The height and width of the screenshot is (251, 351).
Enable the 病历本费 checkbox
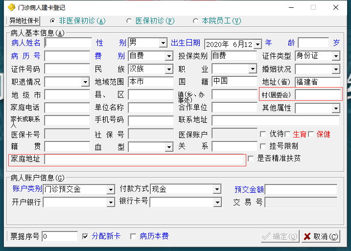coord(133,236)
